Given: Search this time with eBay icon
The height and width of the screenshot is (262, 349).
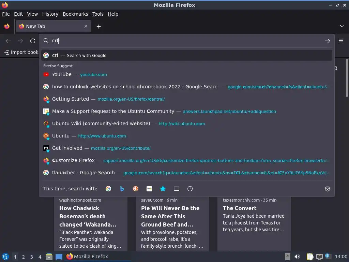Looking at the screenshot, I should coord(149,189).
